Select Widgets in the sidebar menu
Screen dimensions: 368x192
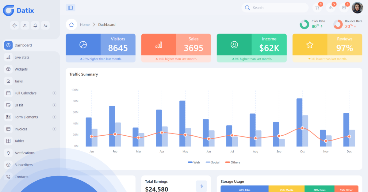click(21, 69)
